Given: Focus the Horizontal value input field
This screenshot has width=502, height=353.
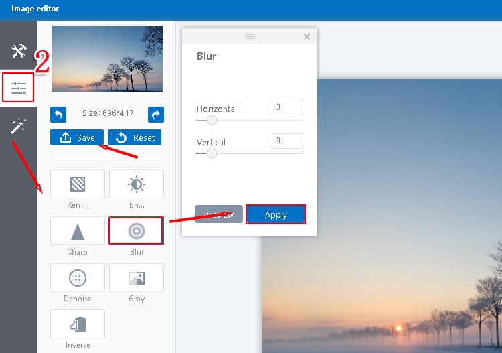Looking at the screenshot, I should tap(287, 107).
